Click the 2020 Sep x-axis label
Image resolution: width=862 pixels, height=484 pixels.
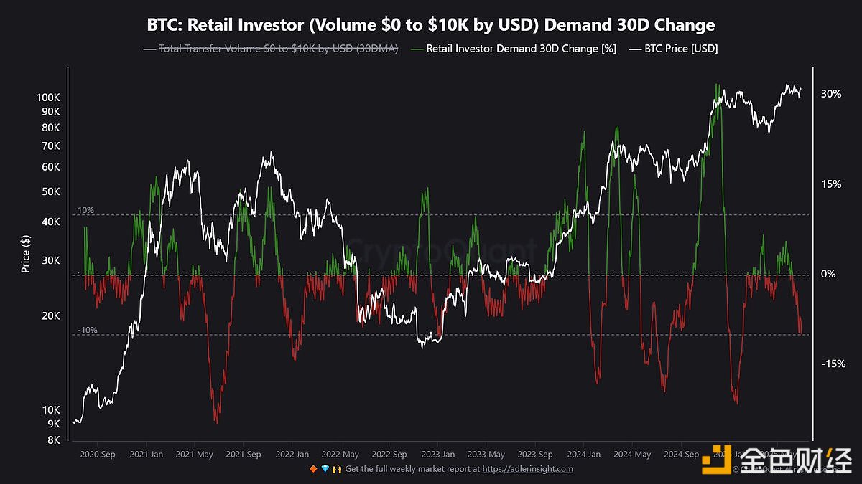click(98, 454)
